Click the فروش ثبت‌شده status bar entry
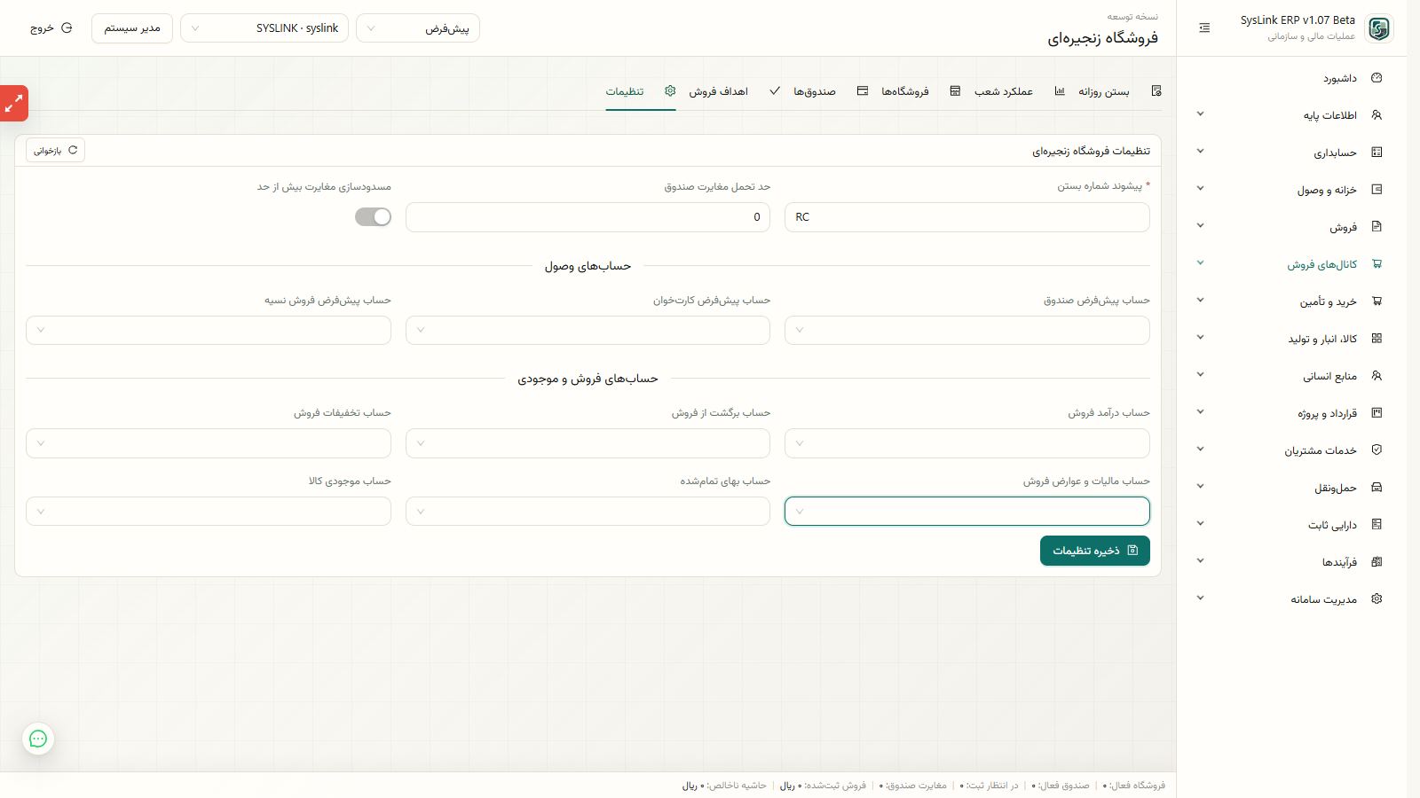Screen dimensions: 1420x798 pyautogui.click(x=823, y=786)
